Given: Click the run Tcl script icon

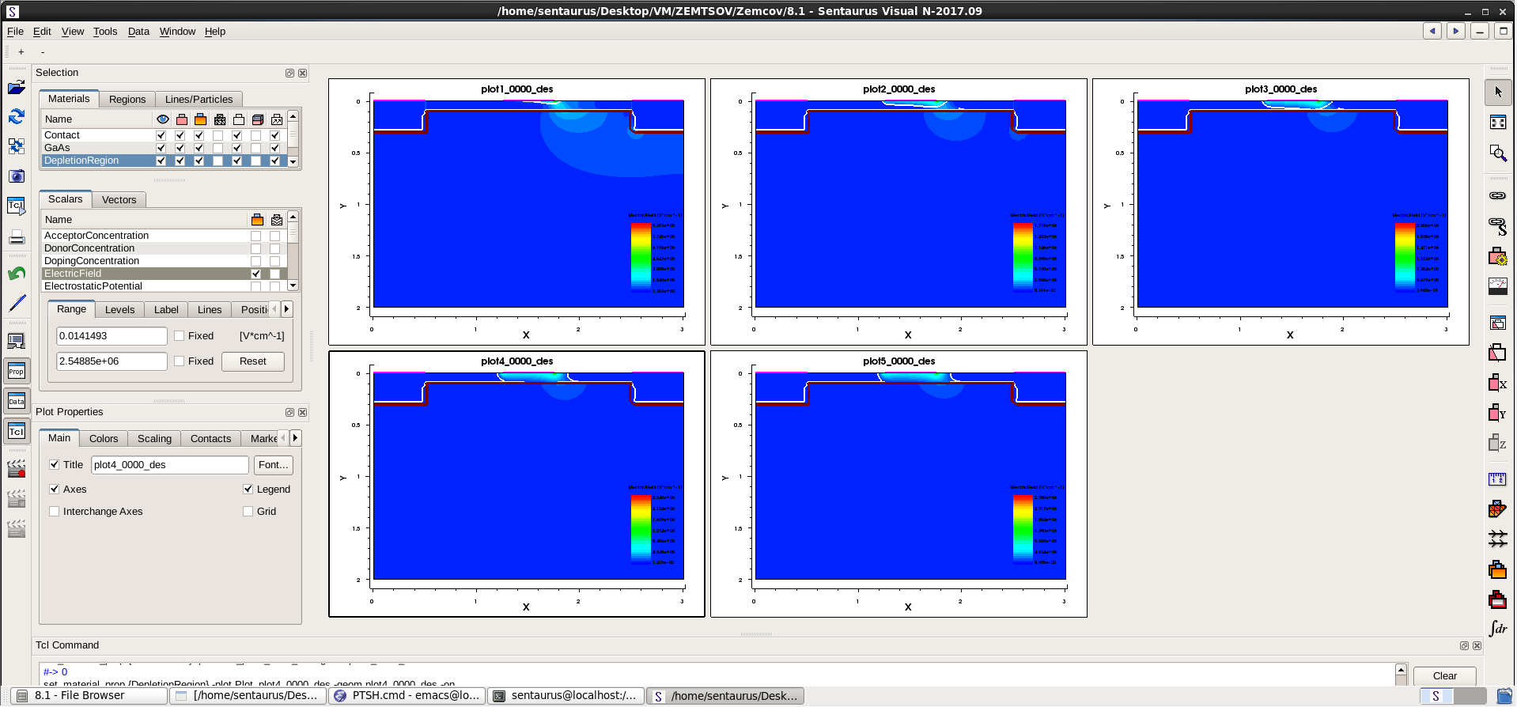Looking at the screenshot, I should pos(16,206).
